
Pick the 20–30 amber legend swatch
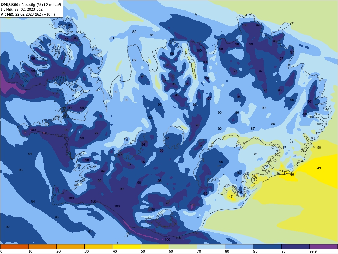pyautogui.click(x=71, y=247)
